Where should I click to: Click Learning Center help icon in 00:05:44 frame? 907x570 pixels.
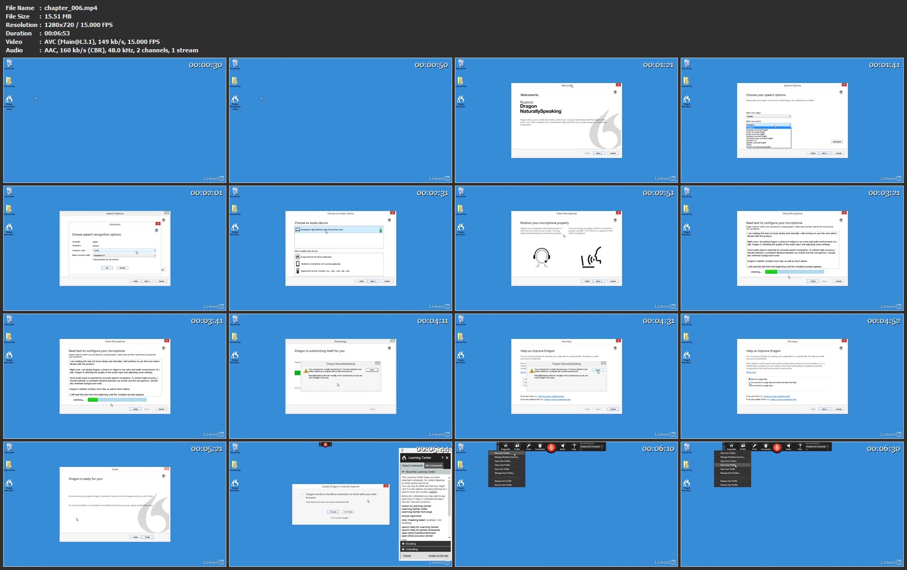(x=442, y=458)
